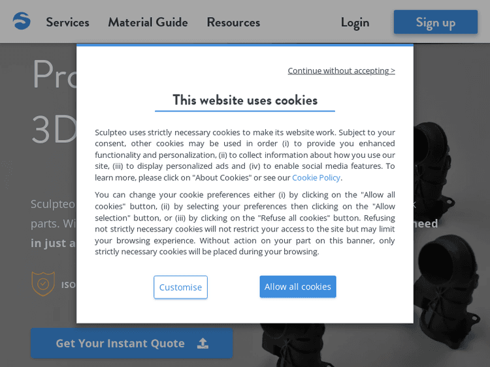Click the "This website uses cookies" heading

coord(245,100)
